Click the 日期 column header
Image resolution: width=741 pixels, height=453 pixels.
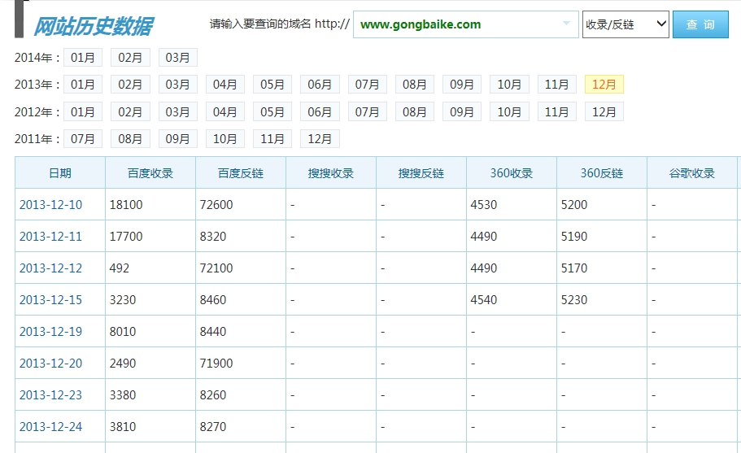60,173
